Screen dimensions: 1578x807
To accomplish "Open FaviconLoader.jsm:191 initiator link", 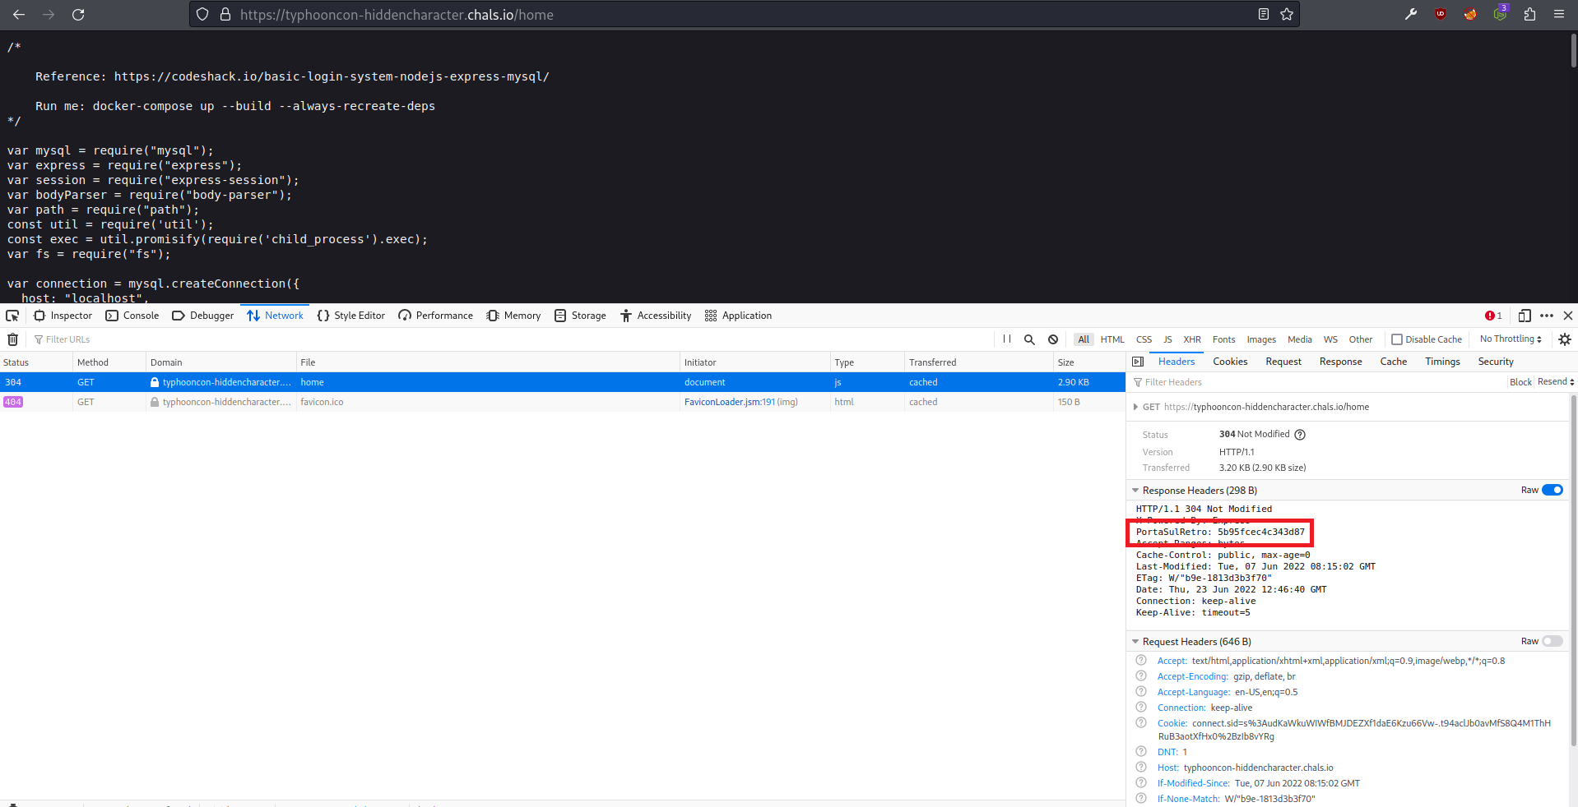I will 729,402.
